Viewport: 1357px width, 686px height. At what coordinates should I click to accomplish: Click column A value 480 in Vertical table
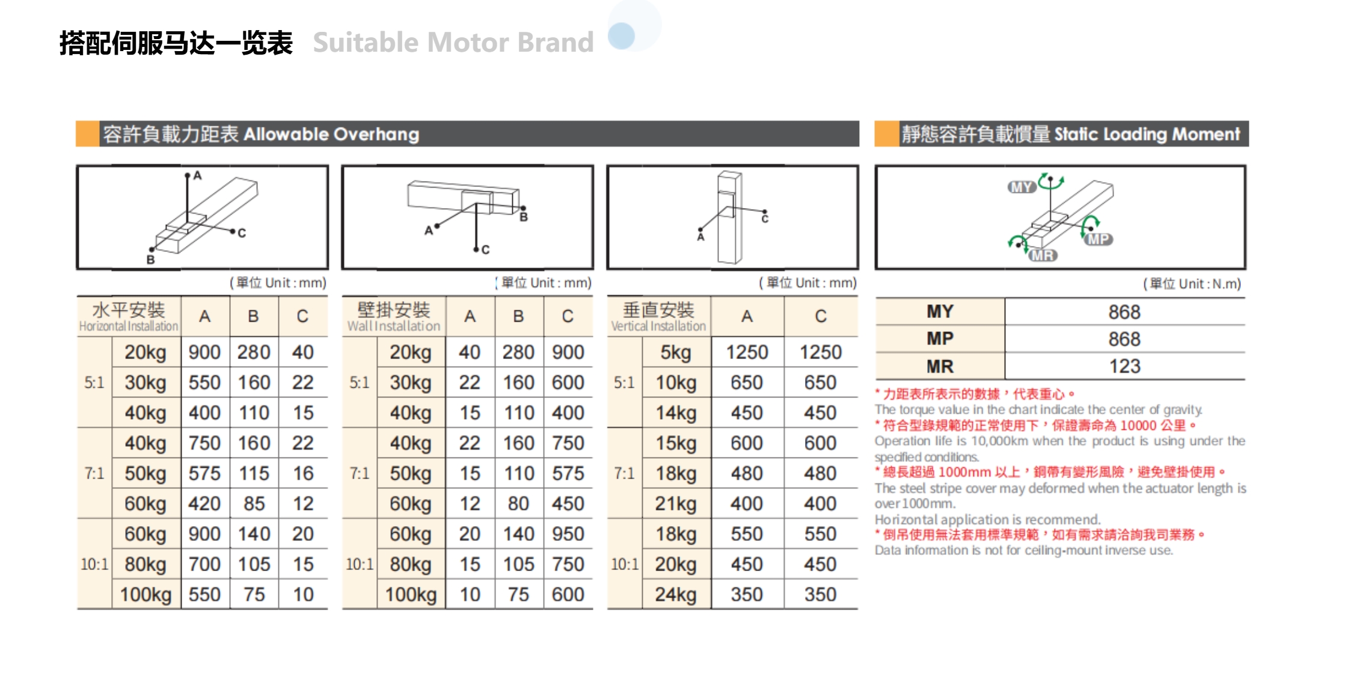[747, 474]
